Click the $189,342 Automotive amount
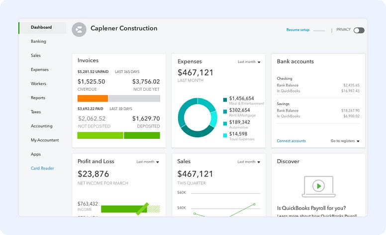Viewport: 386px width, 235px height. (x=240, y=122)
